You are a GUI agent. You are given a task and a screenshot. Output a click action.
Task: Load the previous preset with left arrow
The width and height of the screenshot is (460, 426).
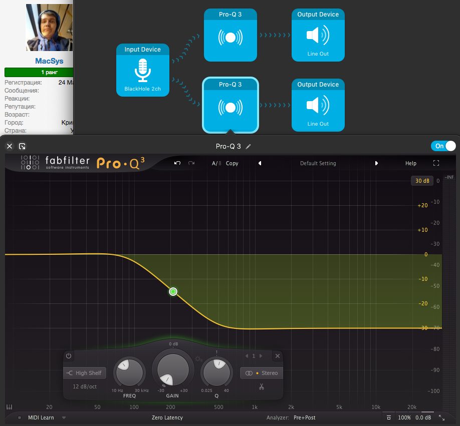point(260,163)
